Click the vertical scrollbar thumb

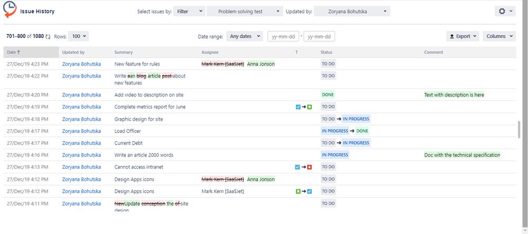pos(519,129)
